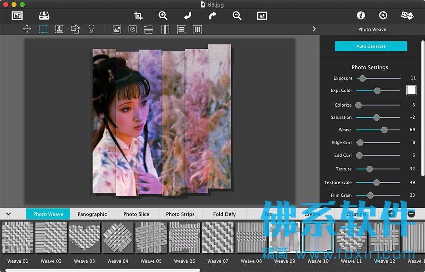Click the Weave slider handle
This screenshot has height=272, width=425.
(384, 130)
